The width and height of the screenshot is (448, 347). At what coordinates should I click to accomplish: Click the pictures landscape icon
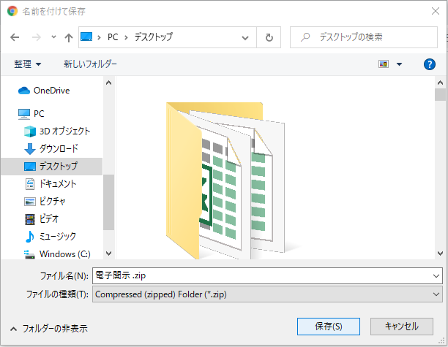30,202
